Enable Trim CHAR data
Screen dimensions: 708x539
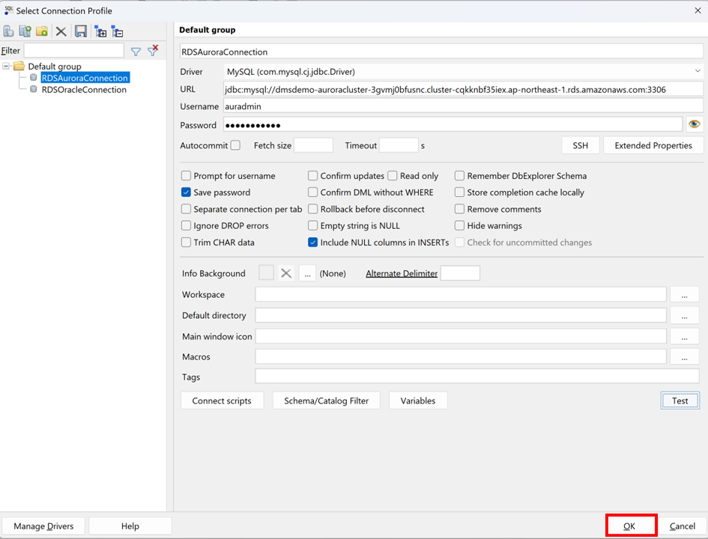pos(186,243)
